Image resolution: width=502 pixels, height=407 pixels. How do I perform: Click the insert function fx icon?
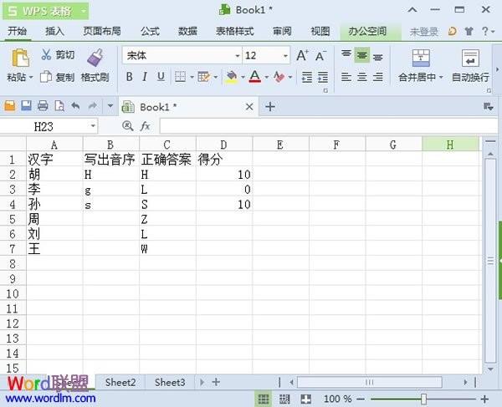point(145,125)
